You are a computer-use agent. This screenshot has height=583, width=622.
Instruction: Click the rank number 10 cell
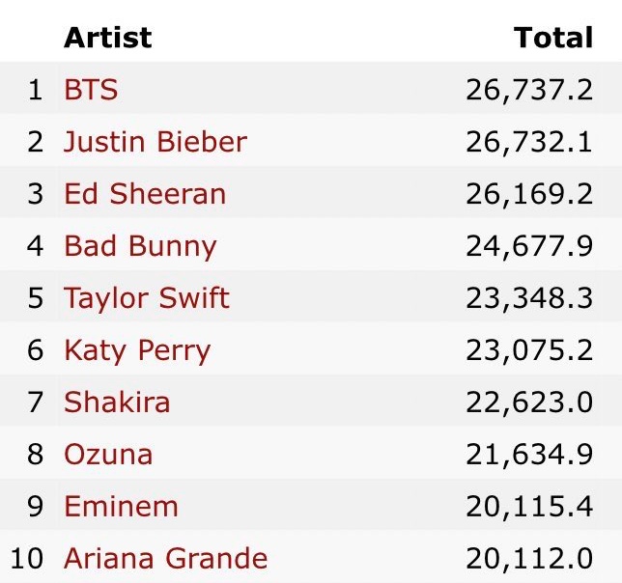coord(28,558)
